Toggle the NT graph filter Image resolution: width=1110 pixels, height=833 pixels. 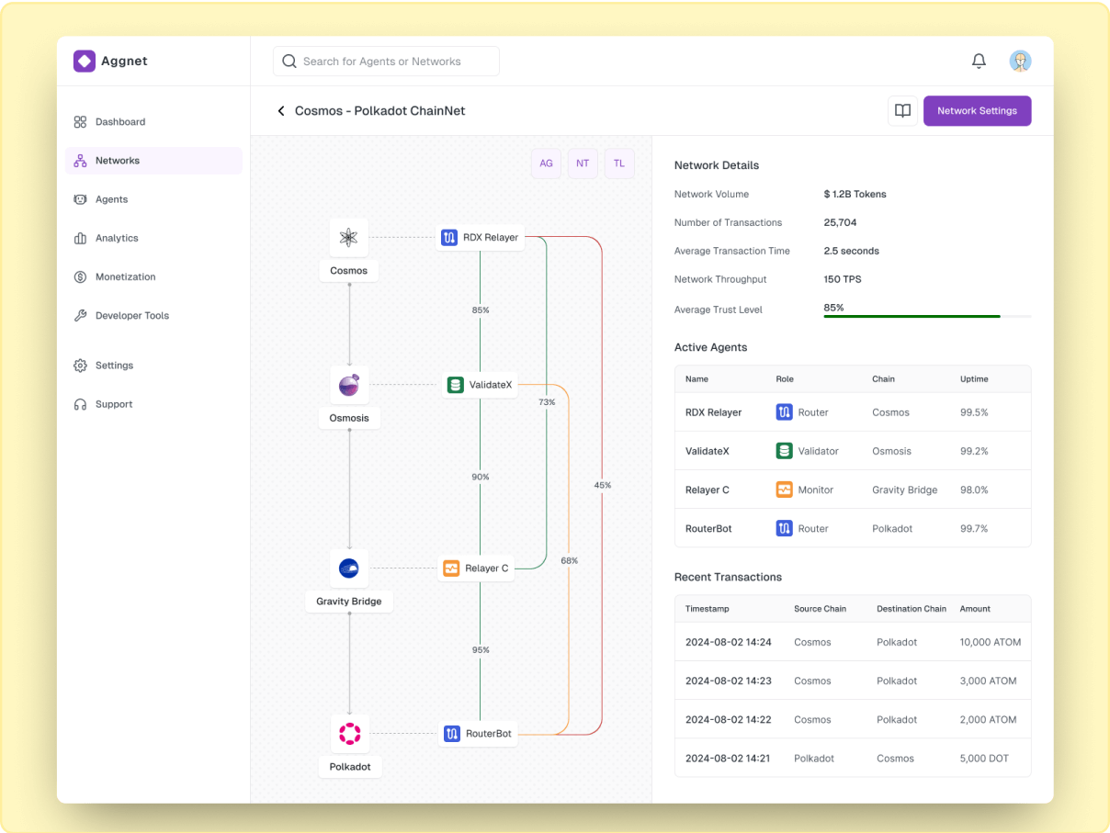583,163
